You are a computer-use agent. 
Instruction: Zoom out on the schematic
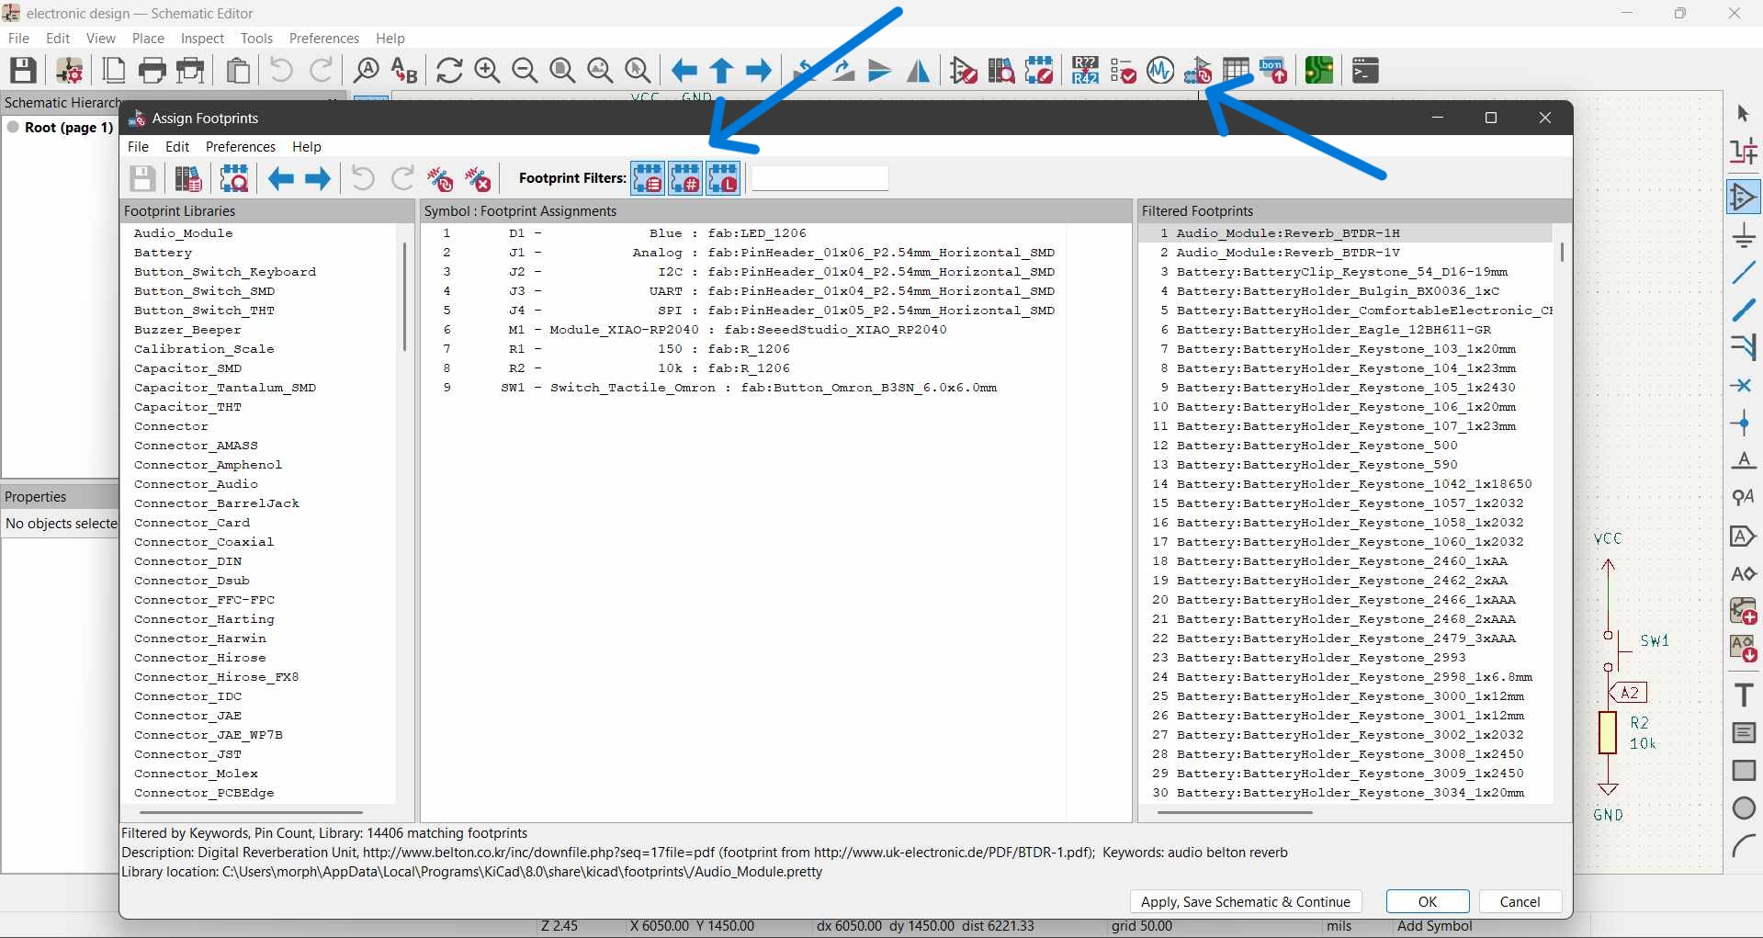525,70
